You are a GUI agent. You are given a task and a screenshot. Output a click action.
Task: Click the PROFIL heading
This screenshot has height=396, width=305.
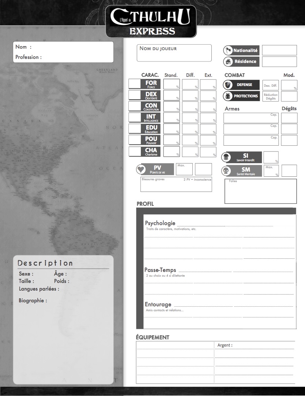coord(145,204)
